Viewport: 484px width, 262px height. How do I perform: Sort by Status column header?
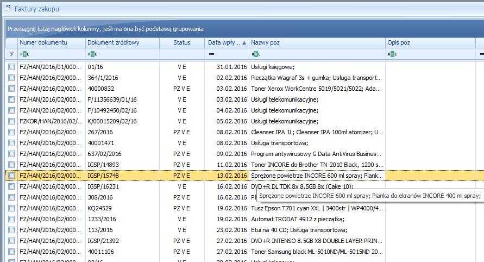pos(182,42)
